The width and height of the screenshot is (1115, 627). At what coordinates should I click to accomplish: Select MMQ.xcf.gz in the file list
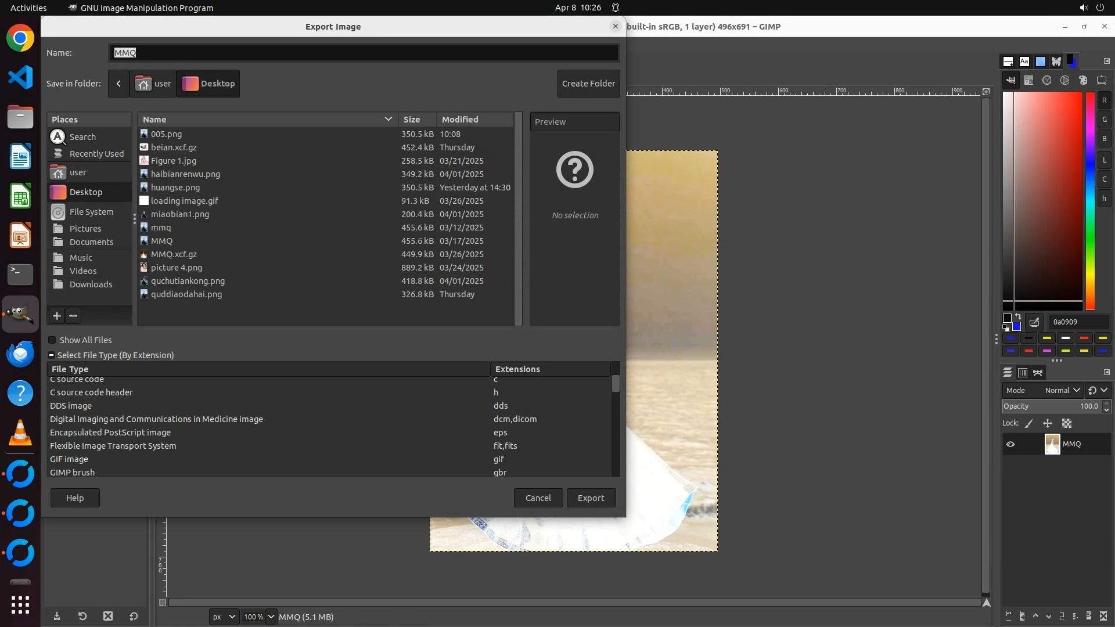[174, 254]
